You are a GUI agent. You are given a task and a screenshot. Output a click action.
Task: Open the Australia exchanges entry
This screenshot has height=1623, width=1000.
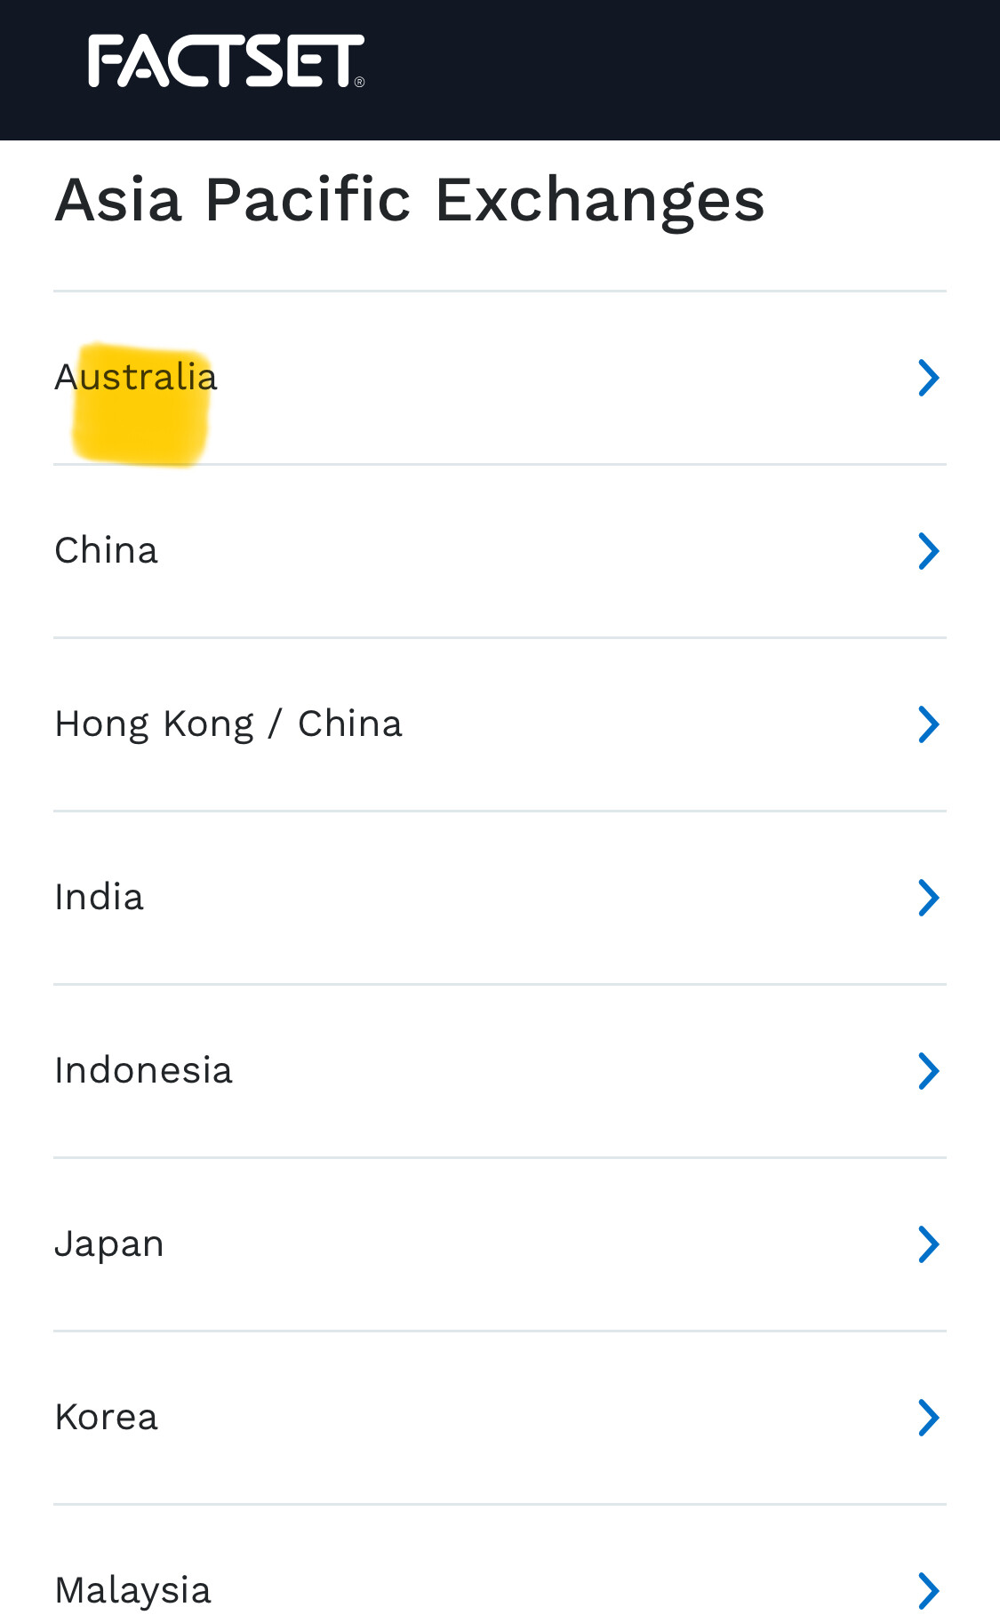136,377
